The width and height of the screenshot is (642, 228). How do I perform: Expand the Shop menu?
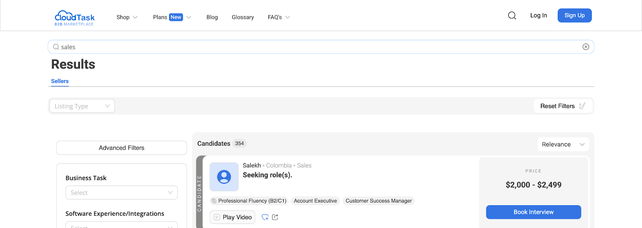point(127,17)
